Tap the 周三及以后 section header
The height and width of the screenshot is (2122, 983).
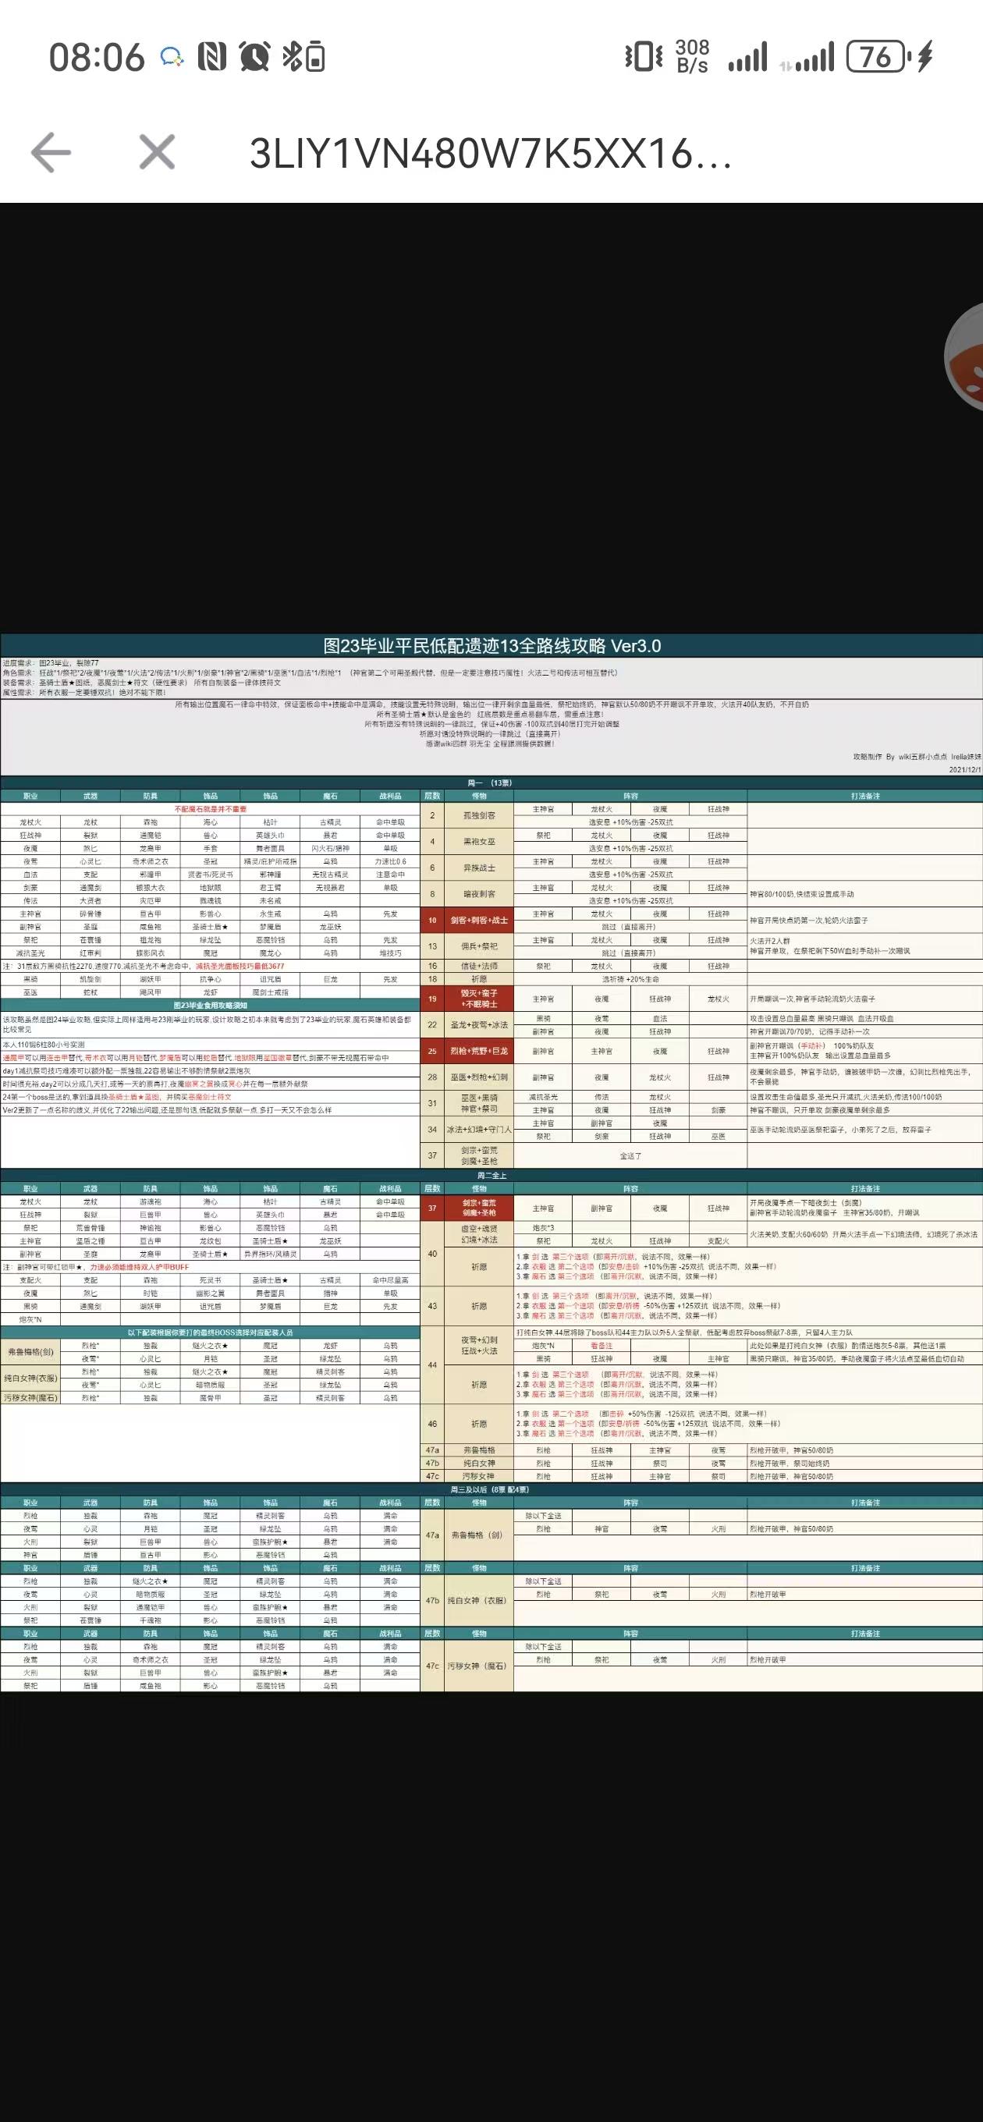[491, 1489]
